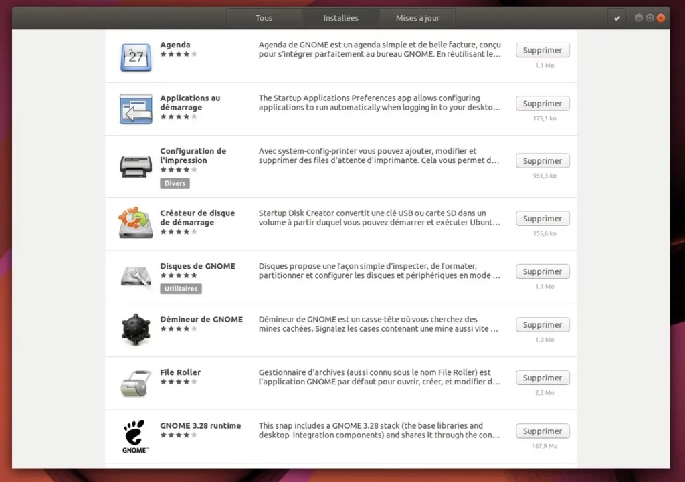Click Supprimer for Démineur de GNOME
This screenshot has width=685, height=482.
(x=543, y=325)
